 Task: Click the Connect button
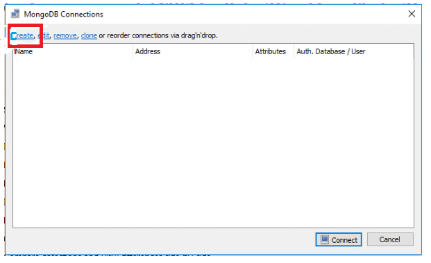coord(339,239)
